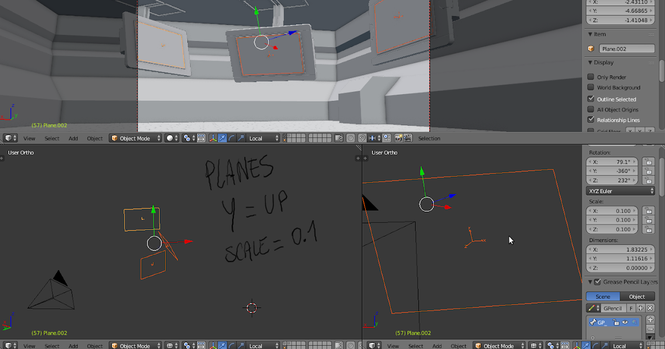The width and height of the screenshot is (665, 349).
Task: Switch to the Object tab under Grease Pencil Layers
Action: [x=637, y=296]
